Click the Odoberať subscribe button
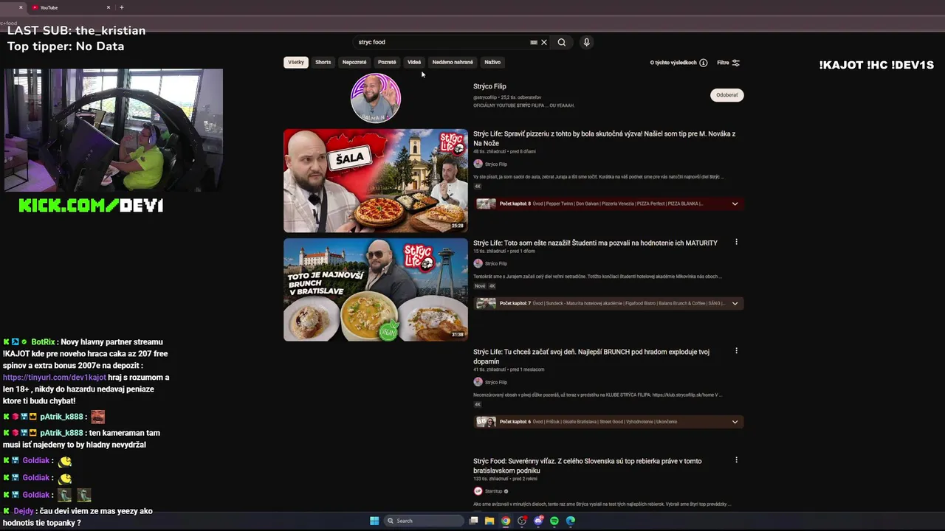This screenshot has width=945, height=531. tap(727, 95)
